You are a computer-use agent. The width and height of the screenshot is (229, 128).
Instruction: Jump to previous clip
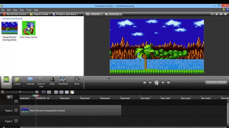tap(145, 82)
